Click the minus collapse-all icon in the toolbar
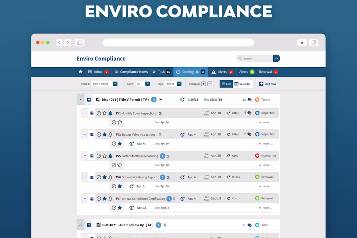This screenshot has width=357, height=238. (x=209, y=83)
